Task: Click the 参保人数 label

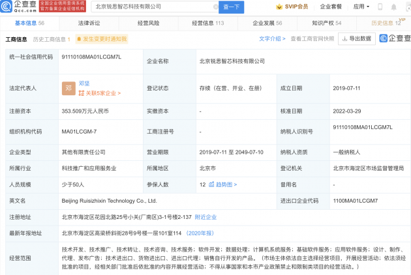Action: pos(157,184)
